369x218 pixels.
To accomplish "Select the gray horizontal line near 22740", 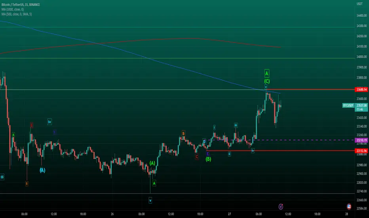I will click(x=177, y=193).
